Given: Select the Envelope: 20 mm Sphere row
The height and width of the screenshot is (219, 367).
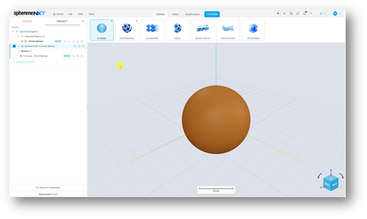Looking at the screenshot, I should 48,56.
